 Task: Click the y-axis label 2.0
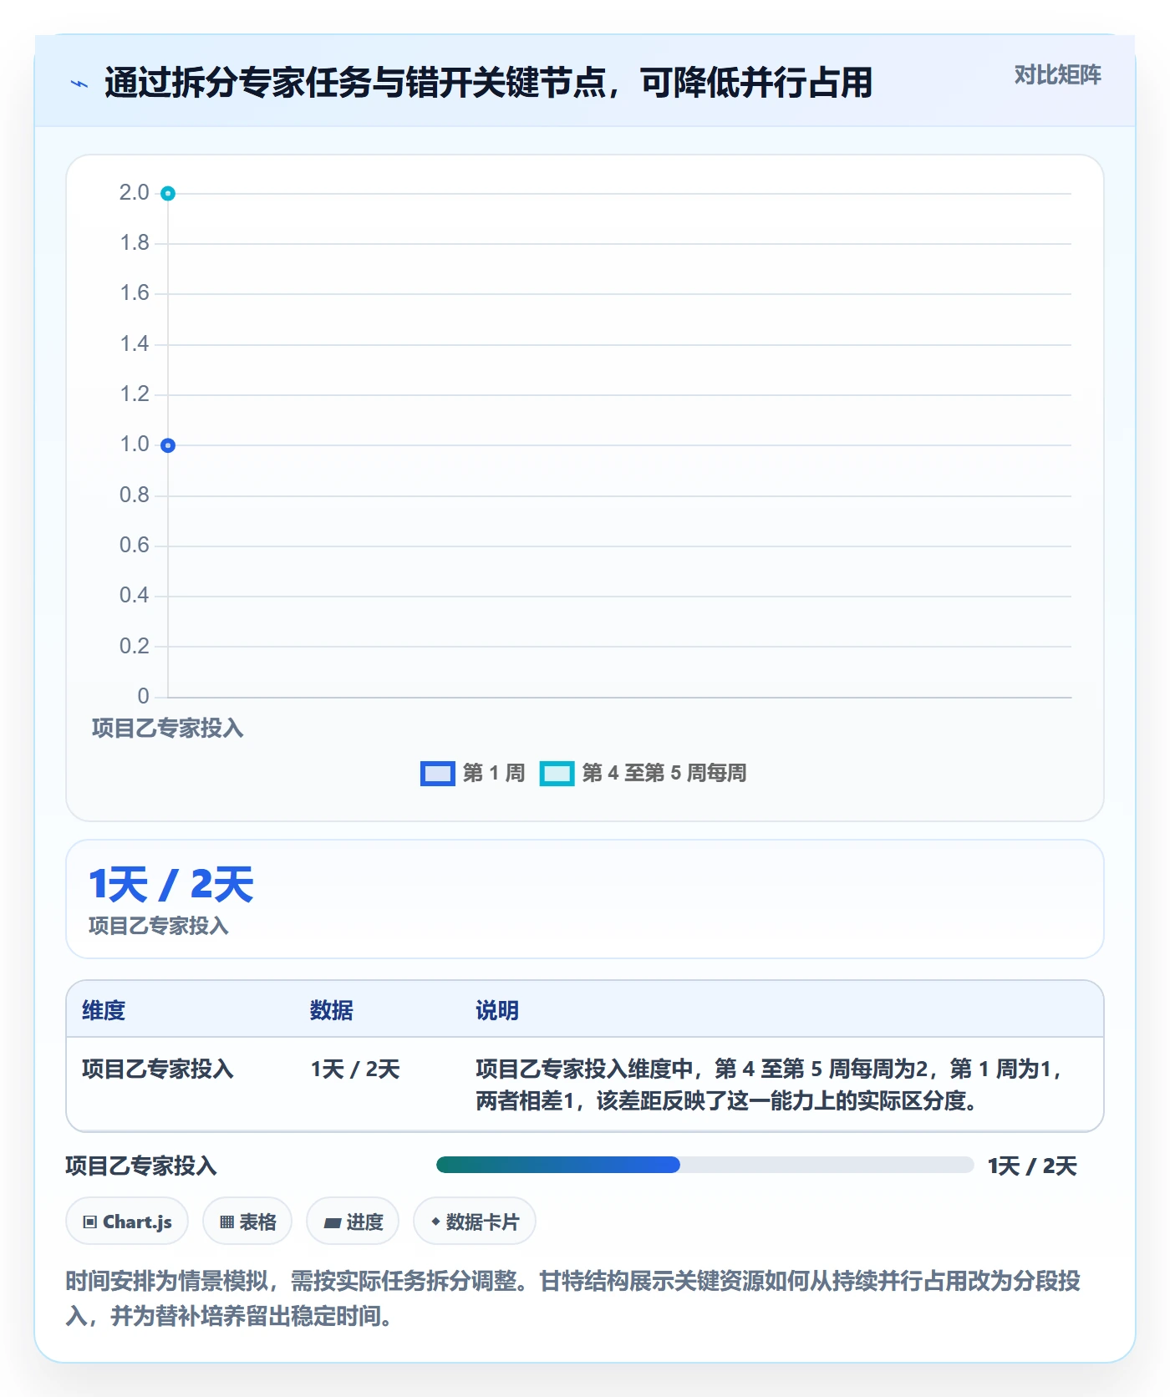(x=134, y=193)
